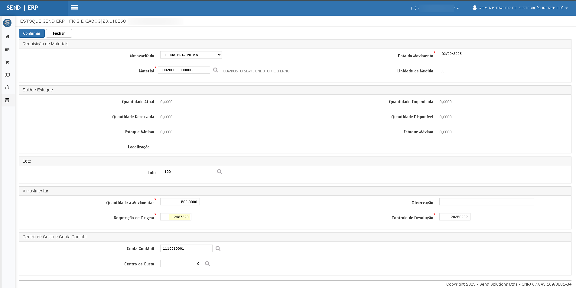Open the Almoxarifado dropdown

pyautogui.click(x=191, y=55)
